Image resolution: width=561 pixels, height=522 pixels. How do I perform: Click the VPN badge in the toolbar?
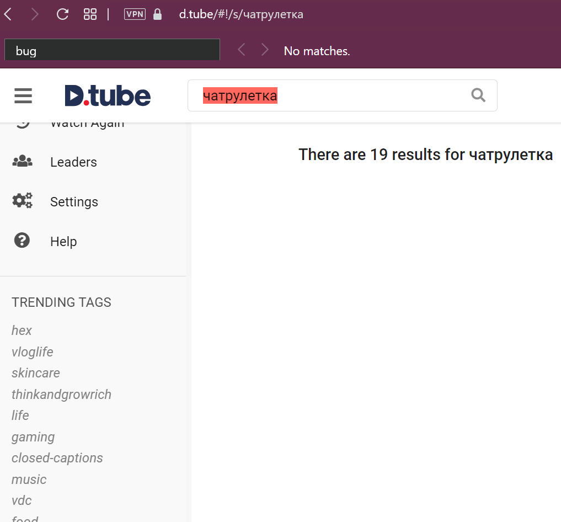[134, 14]
